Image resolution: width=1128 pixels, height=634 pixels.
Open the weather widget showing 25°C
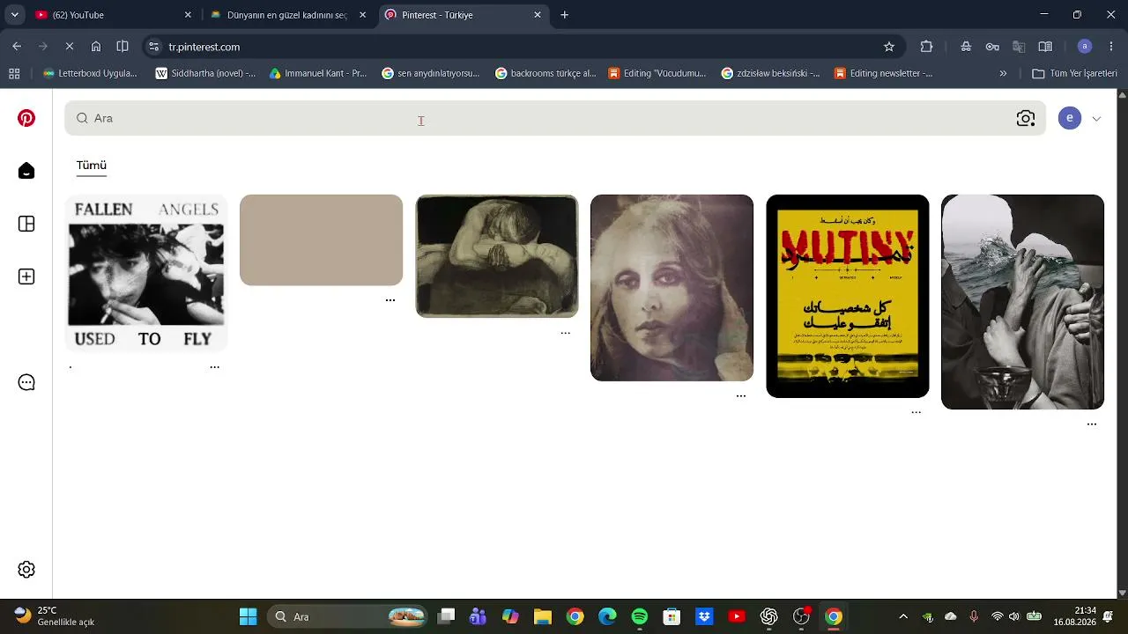pyautogui.click(x=55, y=616)
